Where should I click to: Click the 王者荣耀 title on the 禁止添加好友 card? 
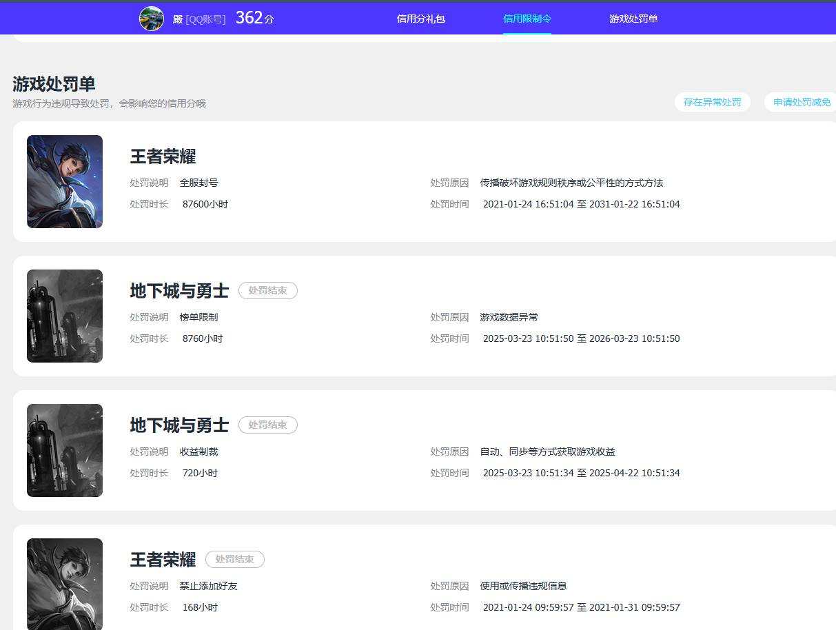click(x=163, y=560)
